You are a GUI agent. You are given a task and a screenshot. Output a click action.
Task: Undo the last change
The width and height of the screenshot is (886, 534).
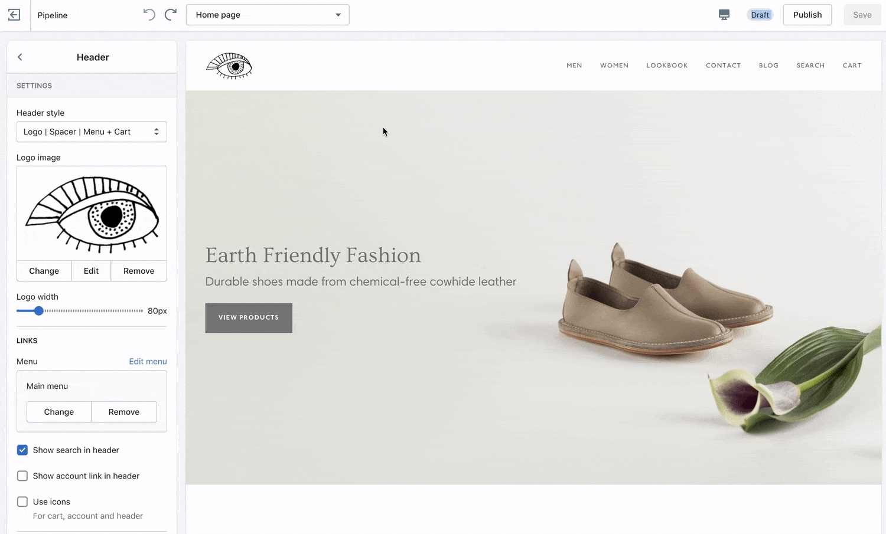pos(149,15)
